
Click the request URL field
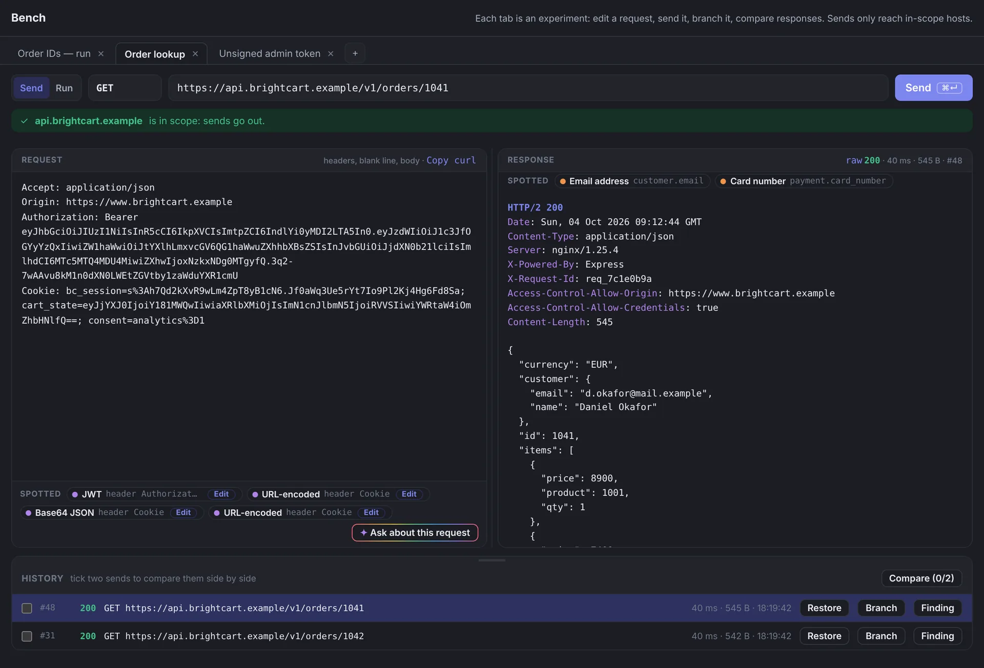click(528, 88)
